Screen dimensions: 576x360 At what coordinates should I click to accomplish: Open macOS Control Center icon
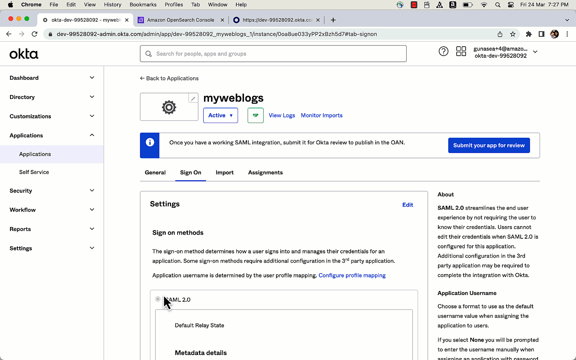(511, 5)
